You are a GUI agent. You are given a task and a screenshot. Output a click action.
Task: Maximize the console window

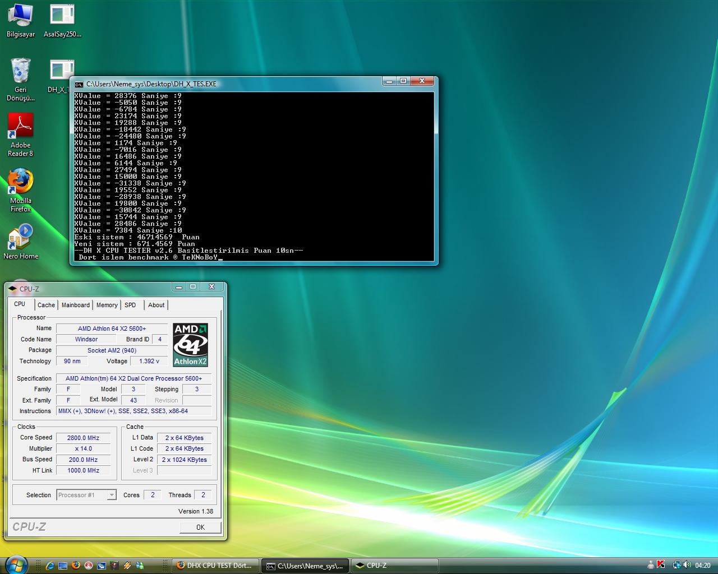(x=403, y=81)
